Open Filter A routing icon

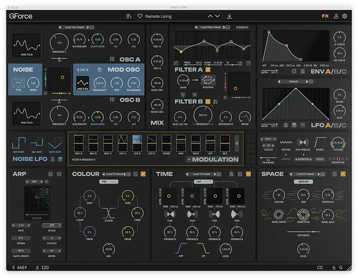point(208,80)
